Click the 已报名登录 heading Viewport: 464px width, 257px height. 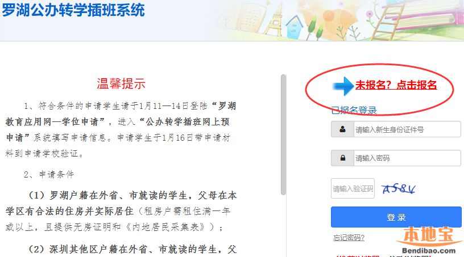point(354,111)
